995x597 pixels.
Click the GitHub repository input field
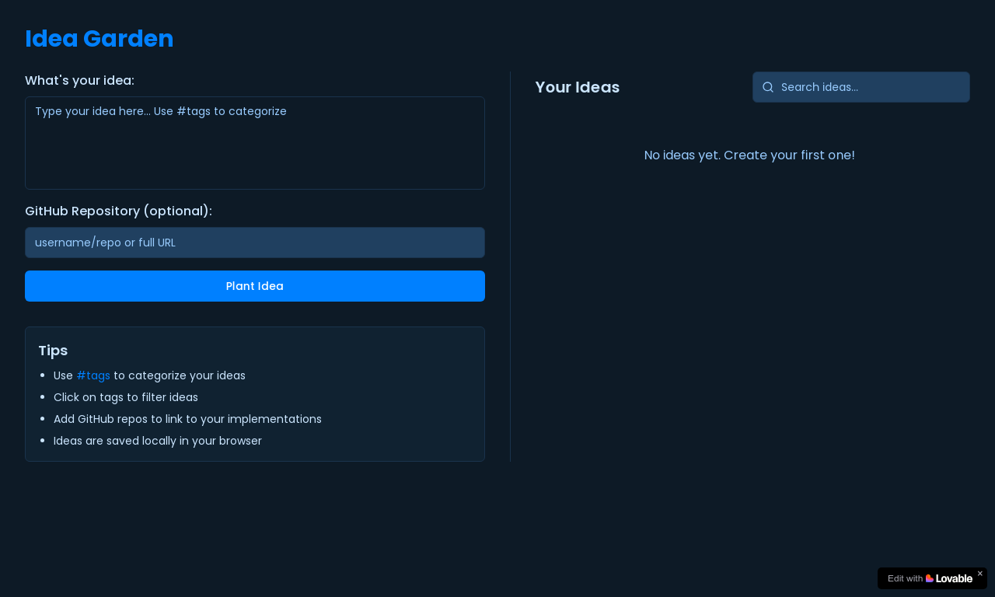point(255,243)
